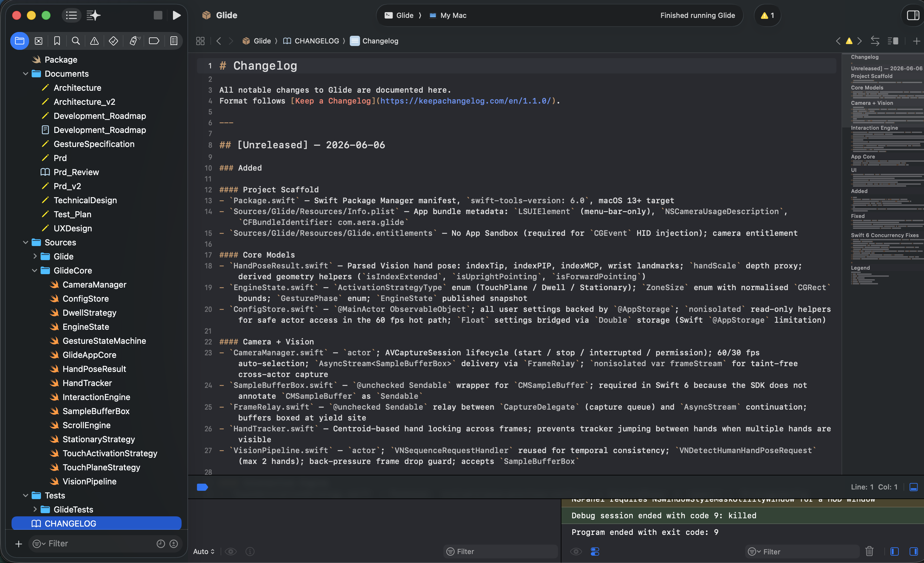Select the CHANGELOG file in navigator
The height and width of the screenshot is (563, 924).
coord(96,524)
